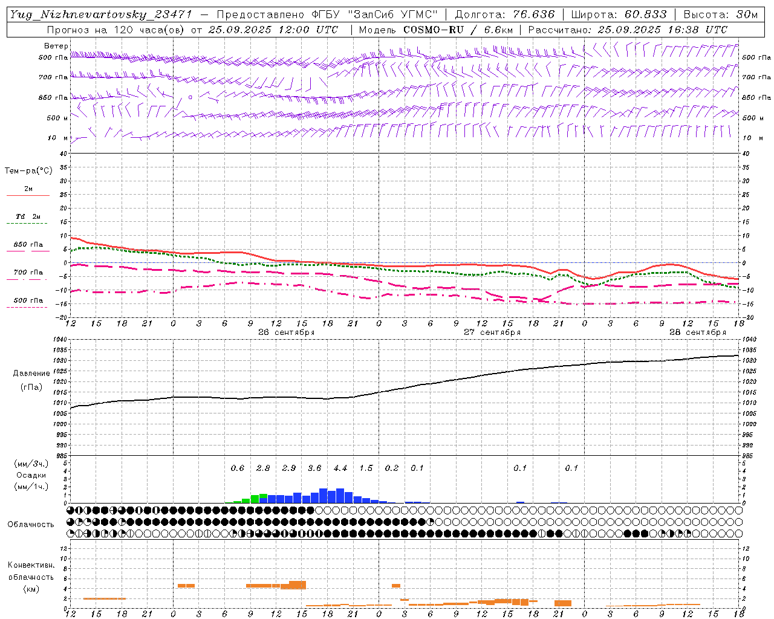
Task: Click the Широта: 60.833 latitude value
Action: (619, 15)
